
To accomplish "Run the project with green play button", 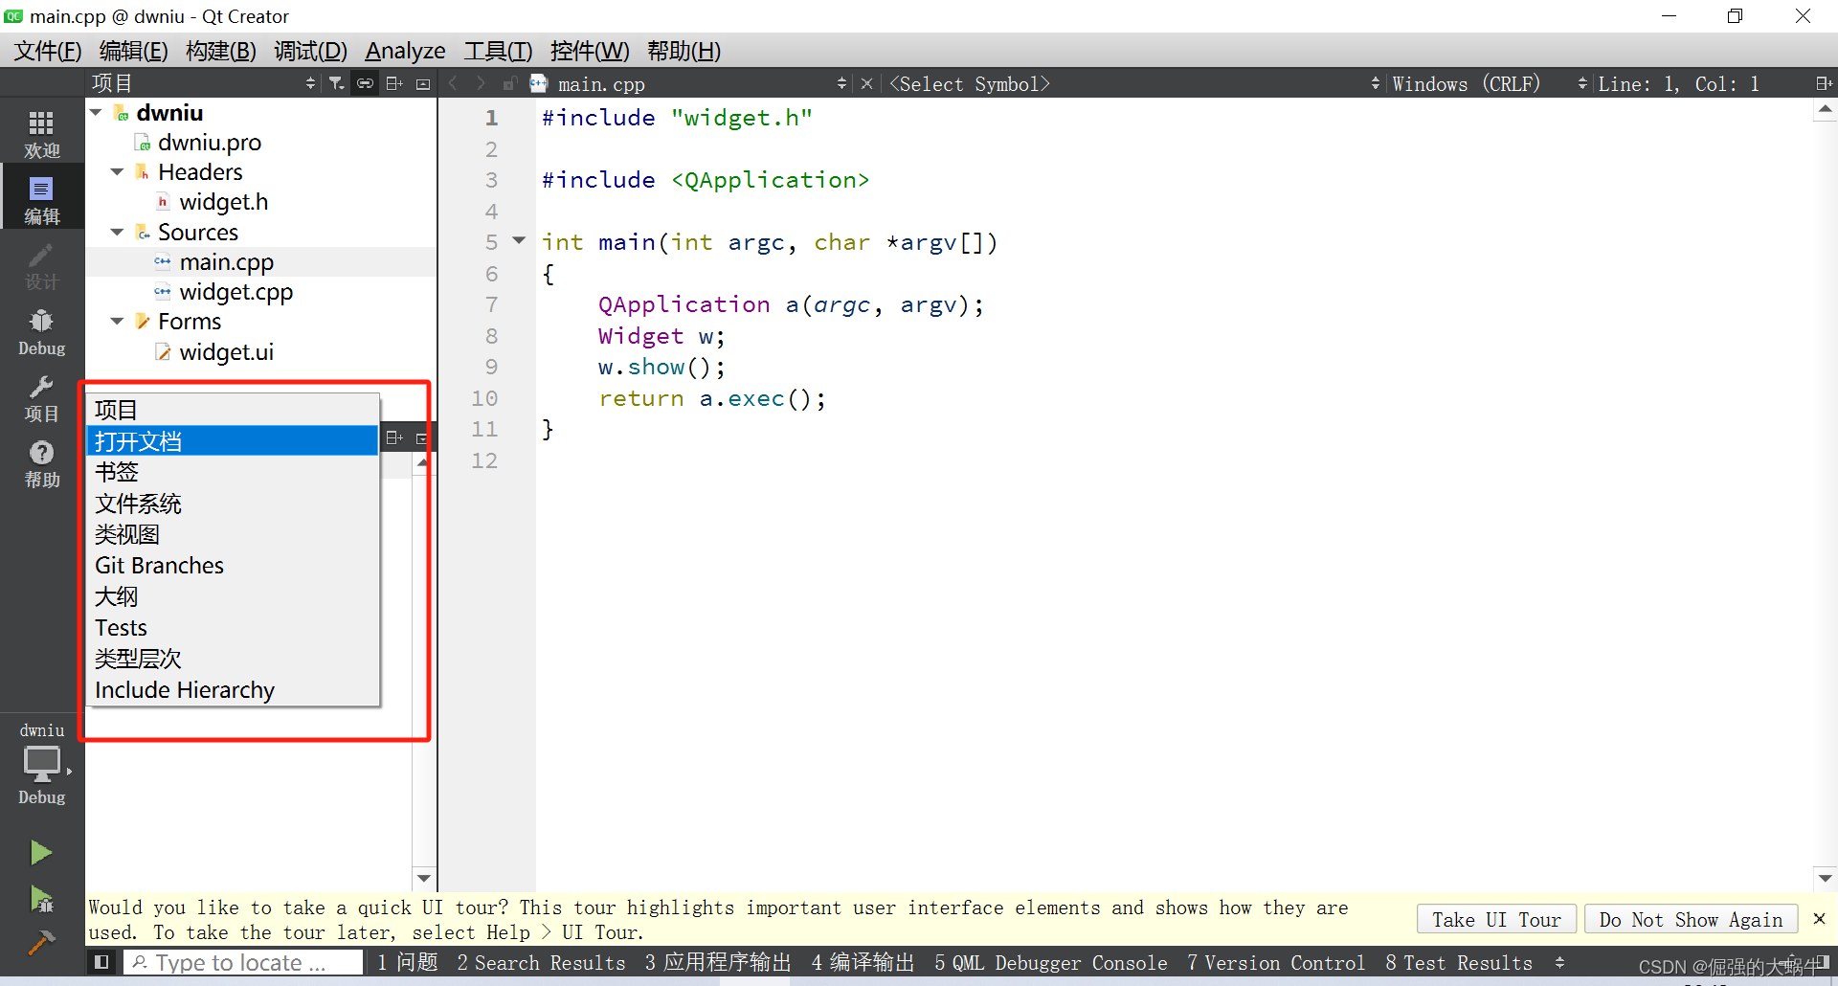I will tap(41, 852).
